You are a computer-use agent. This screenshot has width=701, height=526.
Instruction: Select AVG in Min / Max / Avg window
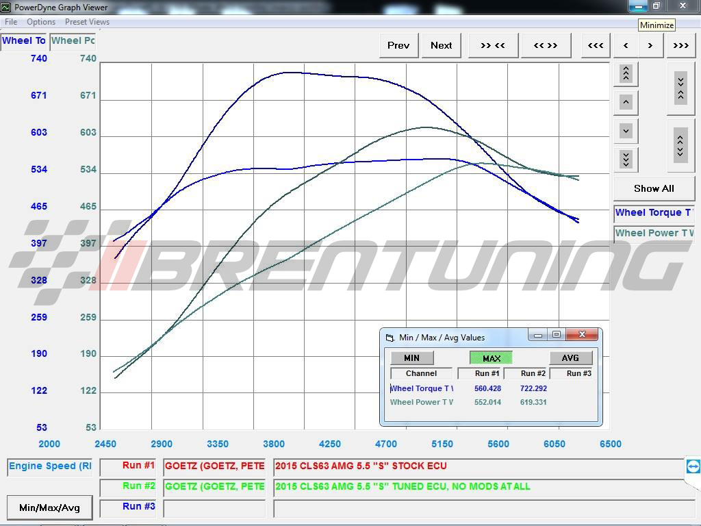point(570,358)
